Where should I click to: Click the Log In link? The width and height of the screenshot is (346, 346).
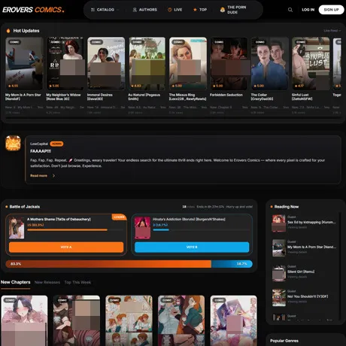click(x=308, y=10)
